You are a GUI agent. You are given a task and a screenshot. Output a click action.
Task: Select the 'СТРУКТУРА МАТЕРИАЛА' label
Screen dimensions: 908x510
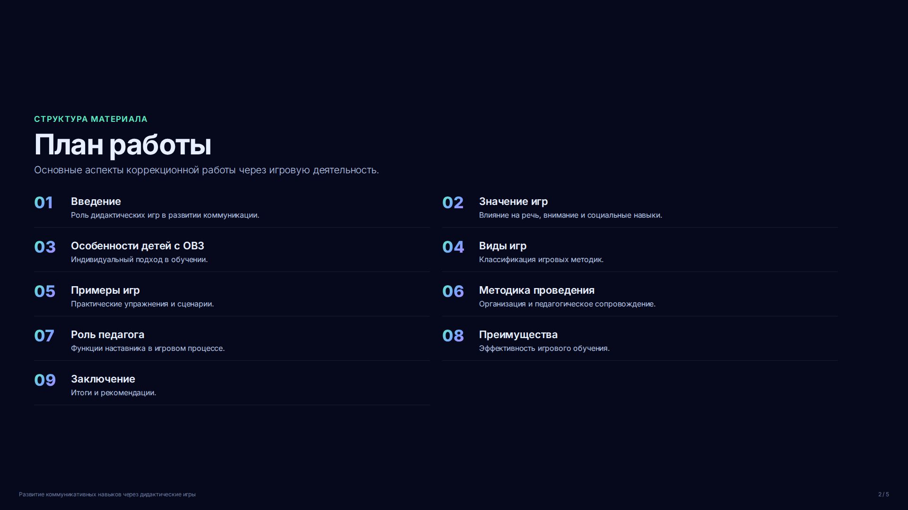tap(91, 119)
